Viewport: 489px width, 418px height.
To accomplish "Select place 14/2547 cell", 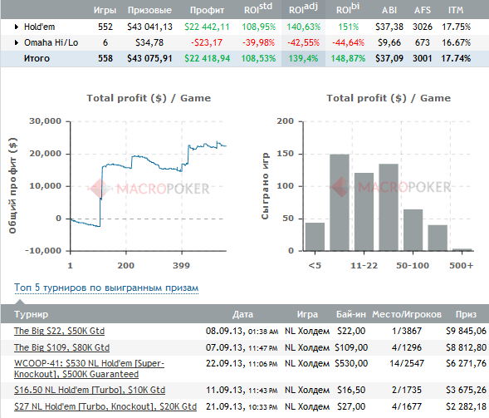I will (407, 363).
